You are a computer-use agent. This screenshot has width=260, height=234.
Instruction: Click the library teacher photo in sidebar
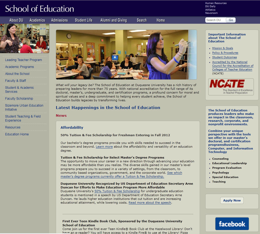click(25, 38)
